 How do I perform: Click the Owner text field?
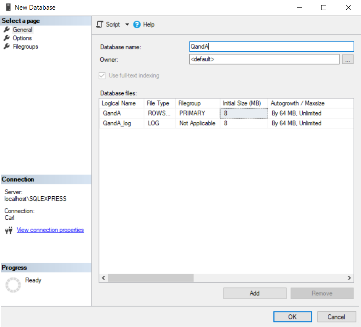(x=264, y=60)
